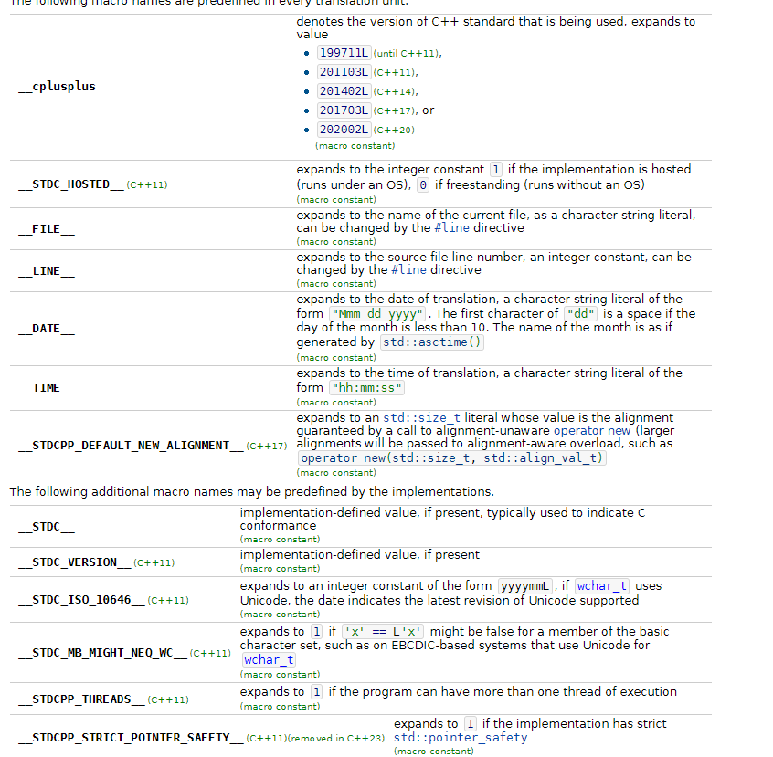This screenshot has height=757, width=773.
Task: Select the __STDCPP_DEFAULT_NEW_ALIGNMENT__ macro name
Action: (132, 446)
